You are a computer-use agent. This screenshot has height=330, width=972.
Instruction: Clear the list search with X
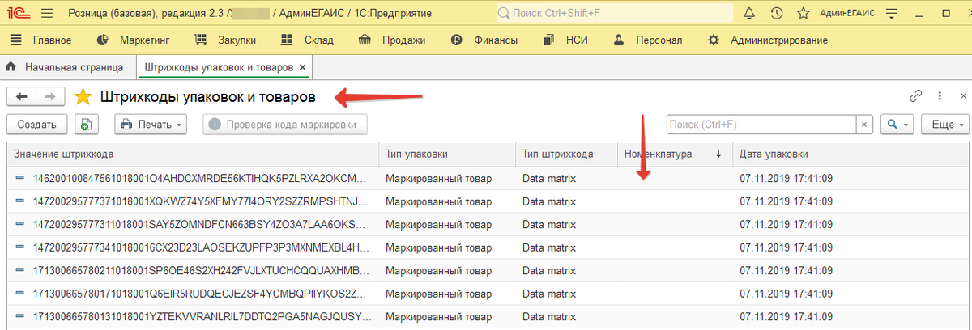(864, 125)
